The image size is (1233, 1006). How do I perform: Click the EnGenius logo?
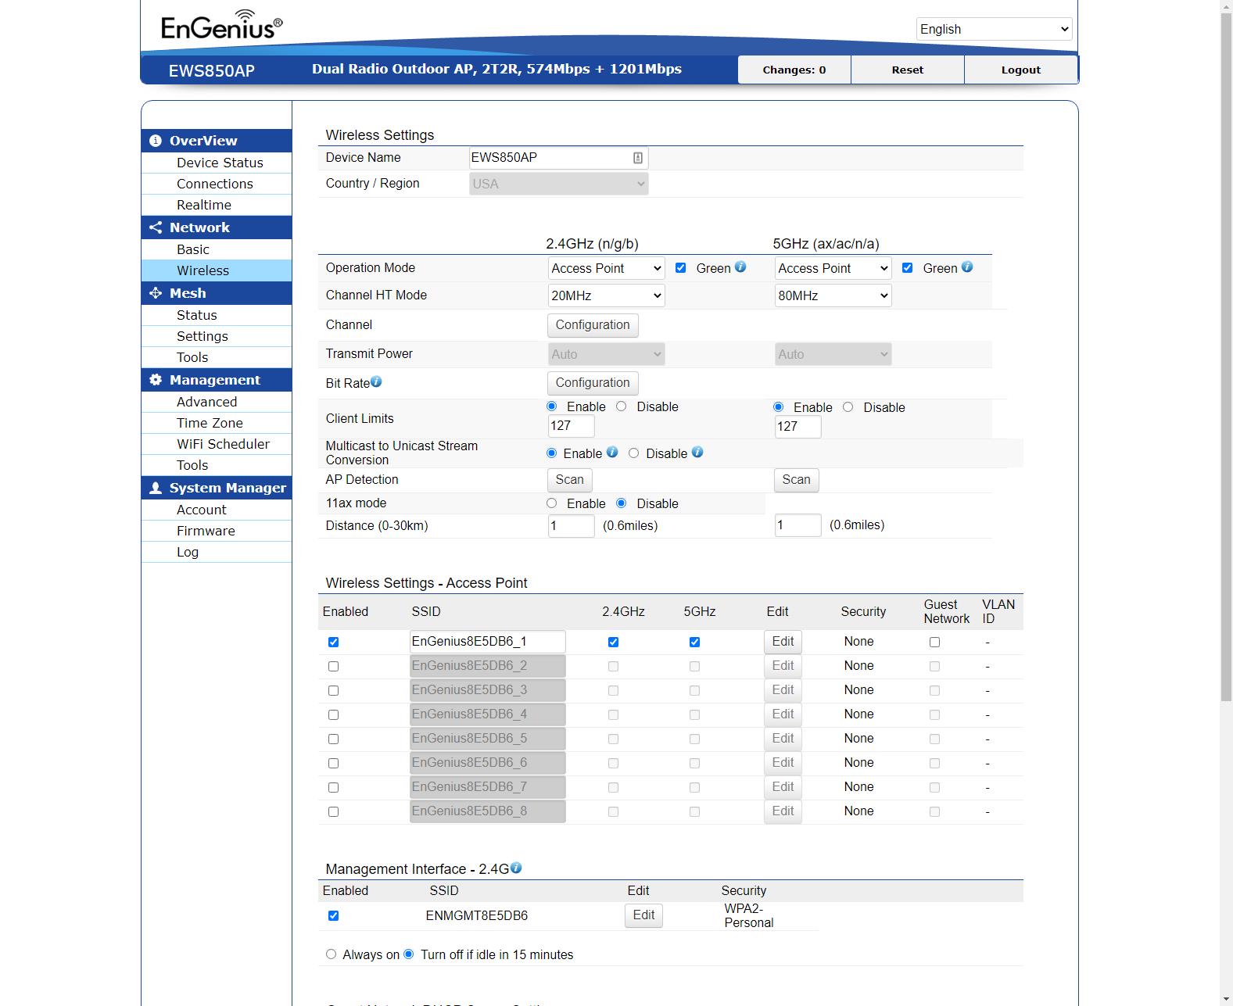click(x=221, y=27)
